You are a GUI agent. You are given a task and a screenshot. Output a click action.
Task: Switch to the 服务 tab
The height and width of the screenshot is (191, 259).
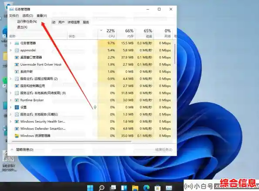86,22
